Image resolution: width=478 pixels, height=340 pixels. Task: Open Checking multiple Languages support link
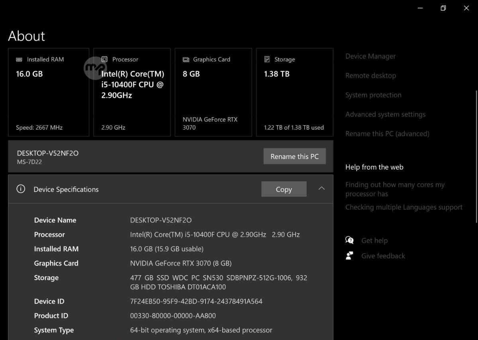coord(404,207)
